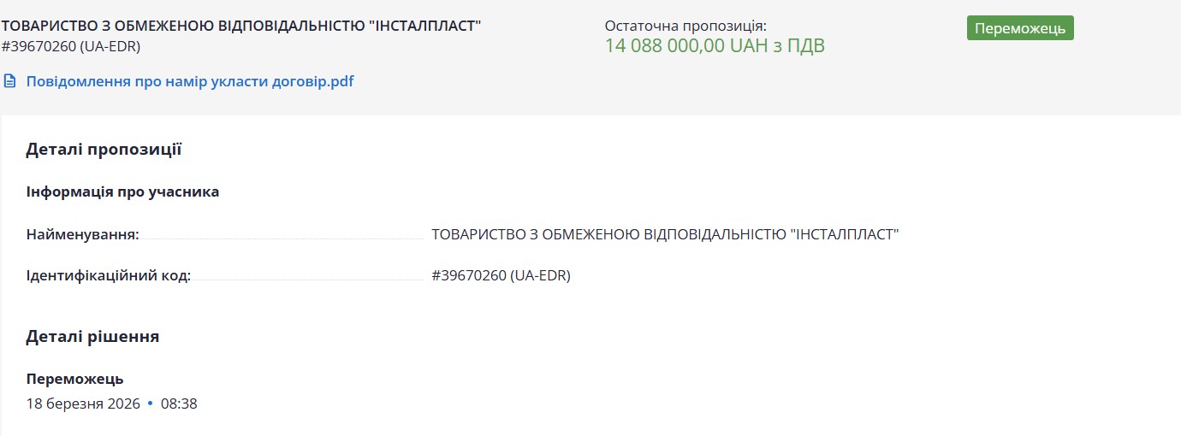Click the Остаточна пропозиція label

685,26
